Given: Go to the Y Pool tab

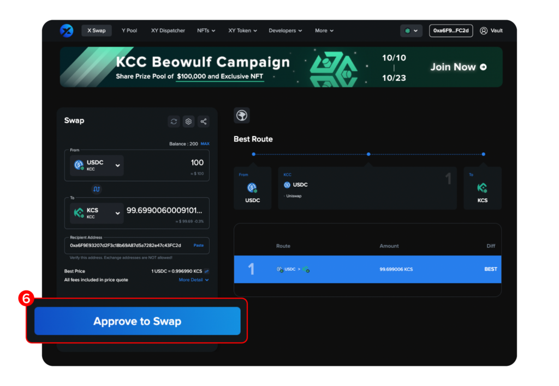Looking at the screenshot, I should (129, 31).
